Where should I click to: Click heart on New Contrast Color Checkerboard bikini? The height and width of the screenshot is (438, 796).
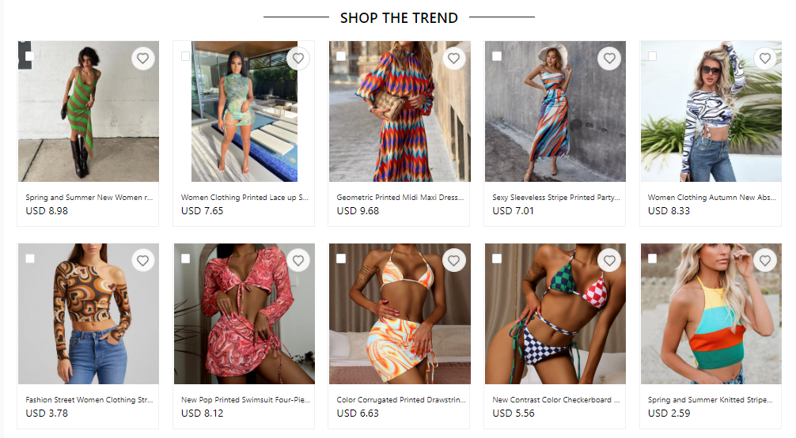coord(609,260)
